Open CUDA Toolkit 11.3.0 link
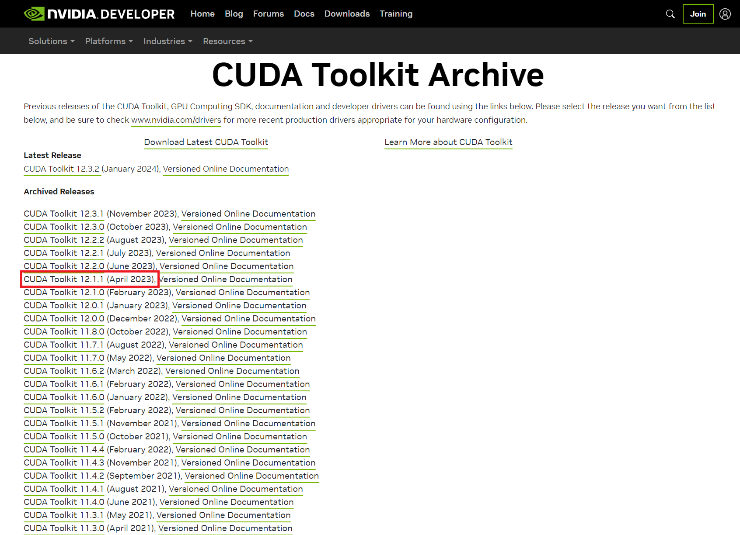 (64, 528)
